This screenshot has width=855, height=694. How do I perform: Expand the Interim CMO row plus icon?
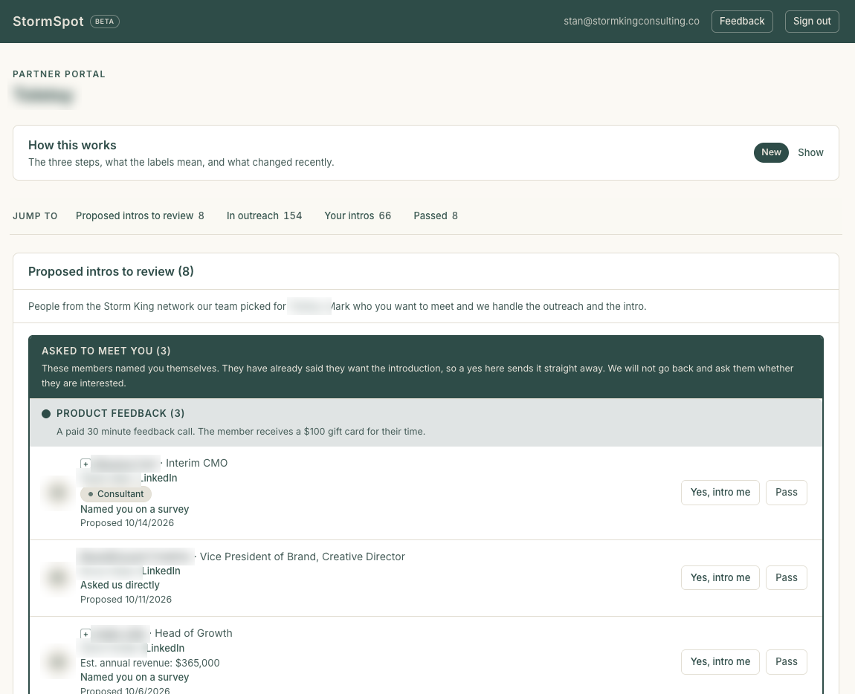[x=85, y=464]
